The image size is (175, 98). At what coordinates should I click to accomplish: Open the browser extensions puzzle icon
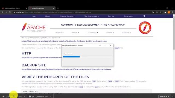pos(165,12)
